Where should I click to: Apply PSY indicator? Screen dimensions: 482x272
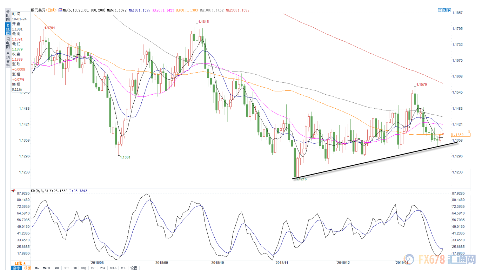102,268
